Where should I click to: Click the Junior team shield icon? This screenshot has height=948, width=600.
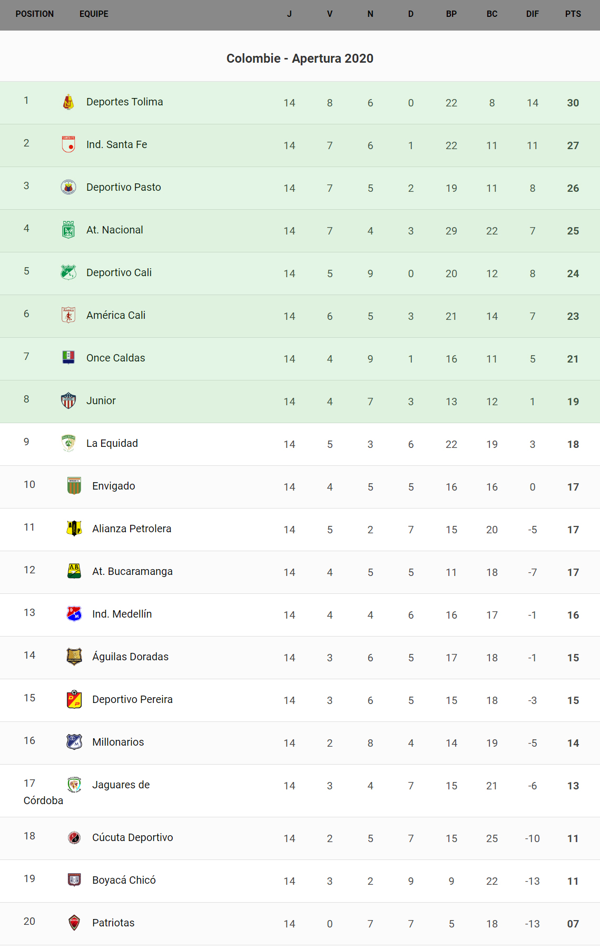coord(68,400)
